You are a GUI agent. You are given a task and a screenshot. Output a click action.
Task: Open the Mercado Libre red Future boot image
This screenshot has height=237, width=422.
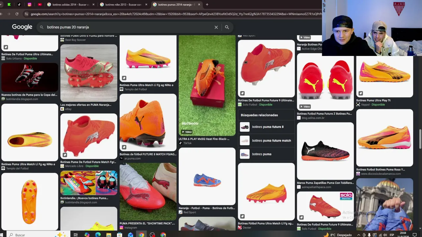pyautogui.click(x=89, y=136)
